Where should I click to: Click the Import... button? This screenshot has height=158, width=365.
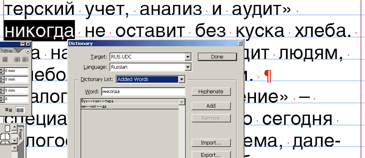click(x=211, y=143)
